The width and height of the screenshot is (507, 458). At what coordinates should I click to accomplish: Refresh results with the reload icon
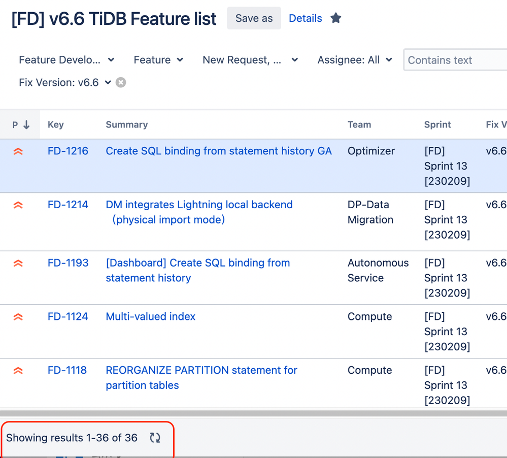(155, 438)
